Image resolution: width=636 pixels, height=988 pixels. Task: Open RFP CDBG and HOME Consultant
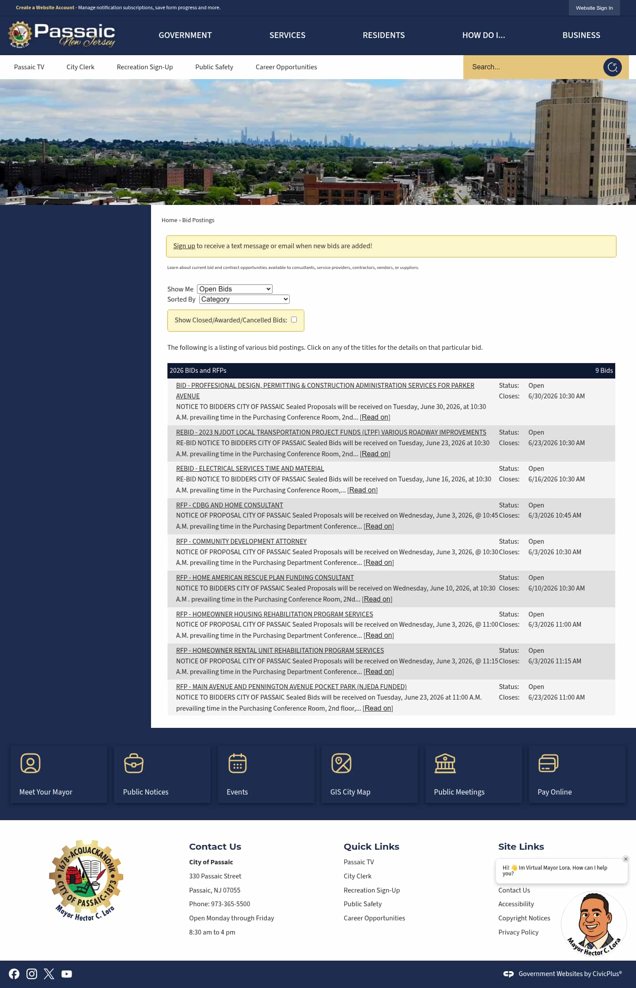tap(230, 505)
